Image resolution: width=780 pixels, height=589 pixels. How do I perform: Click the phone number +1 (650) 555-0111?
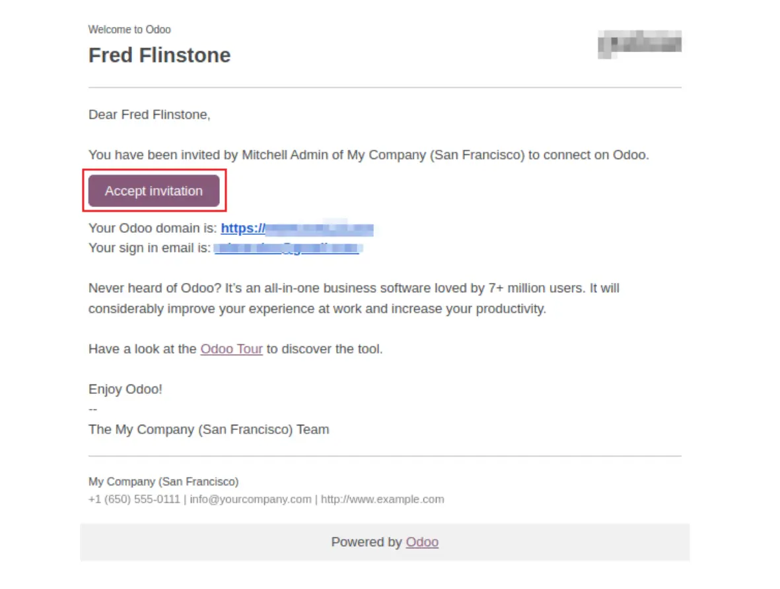(x=134, y=499)
